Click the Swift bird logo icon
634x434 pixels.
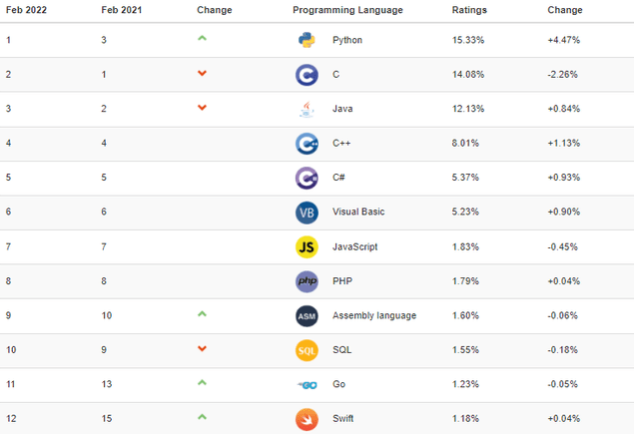[x=307, y=419]
